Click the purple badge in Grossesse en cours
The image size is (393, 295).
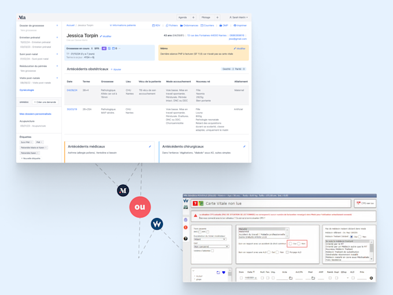[x=104, y=49]
